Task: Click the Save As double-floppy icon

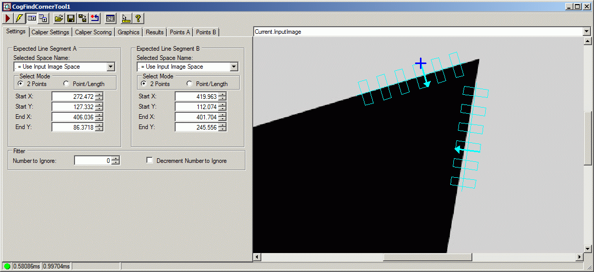Action: tap(82, 18)
